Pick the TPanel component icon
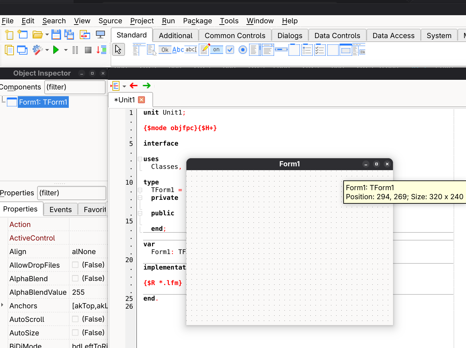Viewport: 466px width, 348px height. (x=333, y=50)
